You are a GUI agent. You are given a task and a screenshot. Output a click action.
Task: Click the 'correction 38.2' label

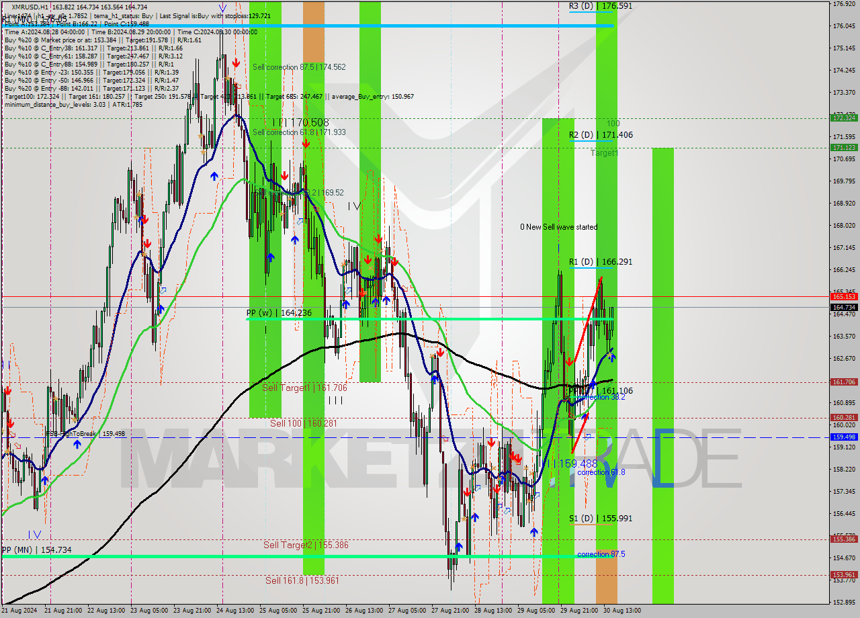pos(601,397)
